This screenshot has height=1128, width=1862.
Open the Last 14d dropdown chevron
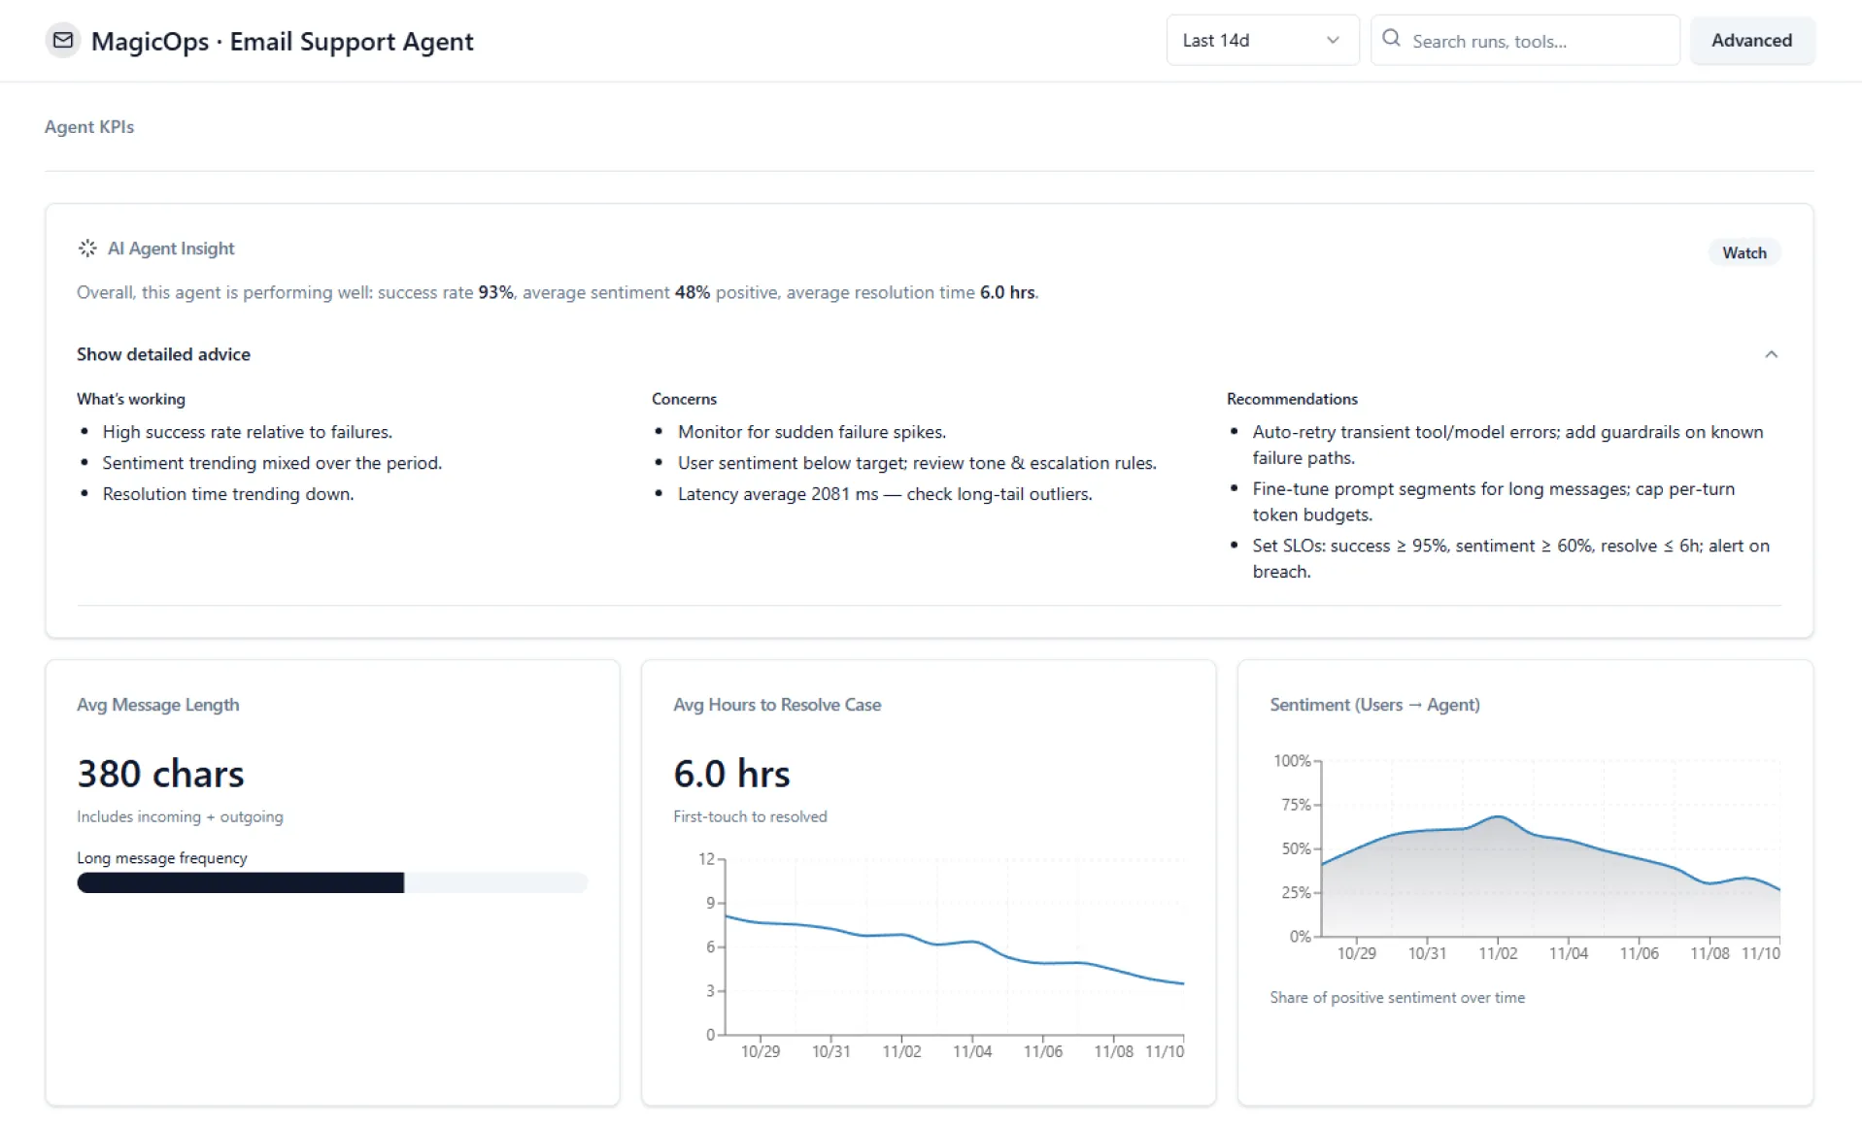click(1333, 40)
